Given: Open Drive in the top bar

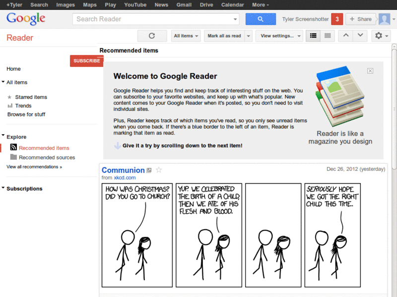Looking at the screenshot, I should tap(206, 5).
